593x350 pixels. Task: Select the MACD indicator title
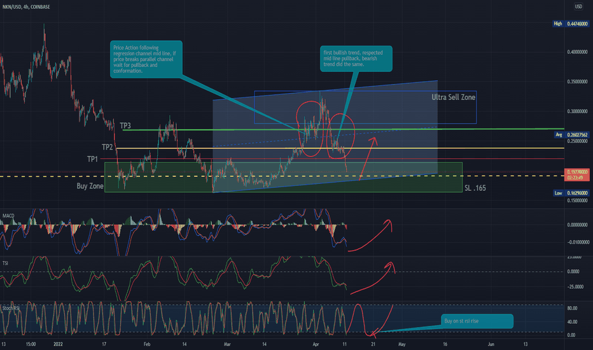tap(8, 216)
